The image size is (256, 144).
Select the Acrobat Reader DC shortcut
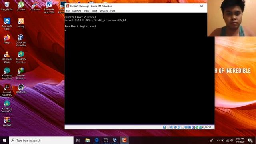(7, 90)
